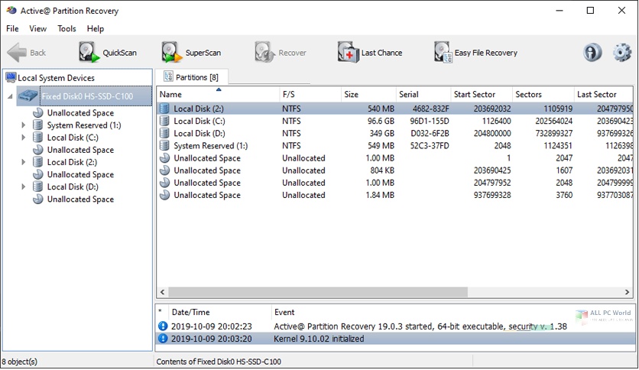The height and width of the screenshot is (370, 639).
Task: Start a SuperScan from the toolbar
Action: click(171, 53)
